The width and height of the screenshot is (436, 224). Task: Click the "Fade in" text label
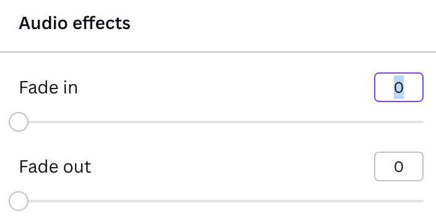(48, 87)
